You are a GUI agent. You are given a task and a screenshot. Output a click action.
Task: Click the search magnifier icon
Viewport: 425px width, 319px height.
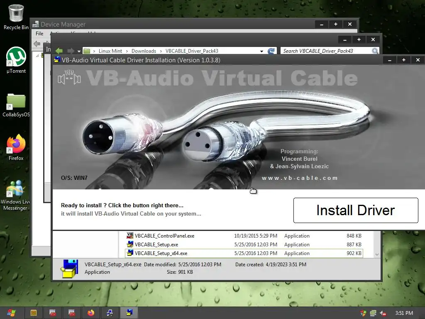click(x=375, y=51)
